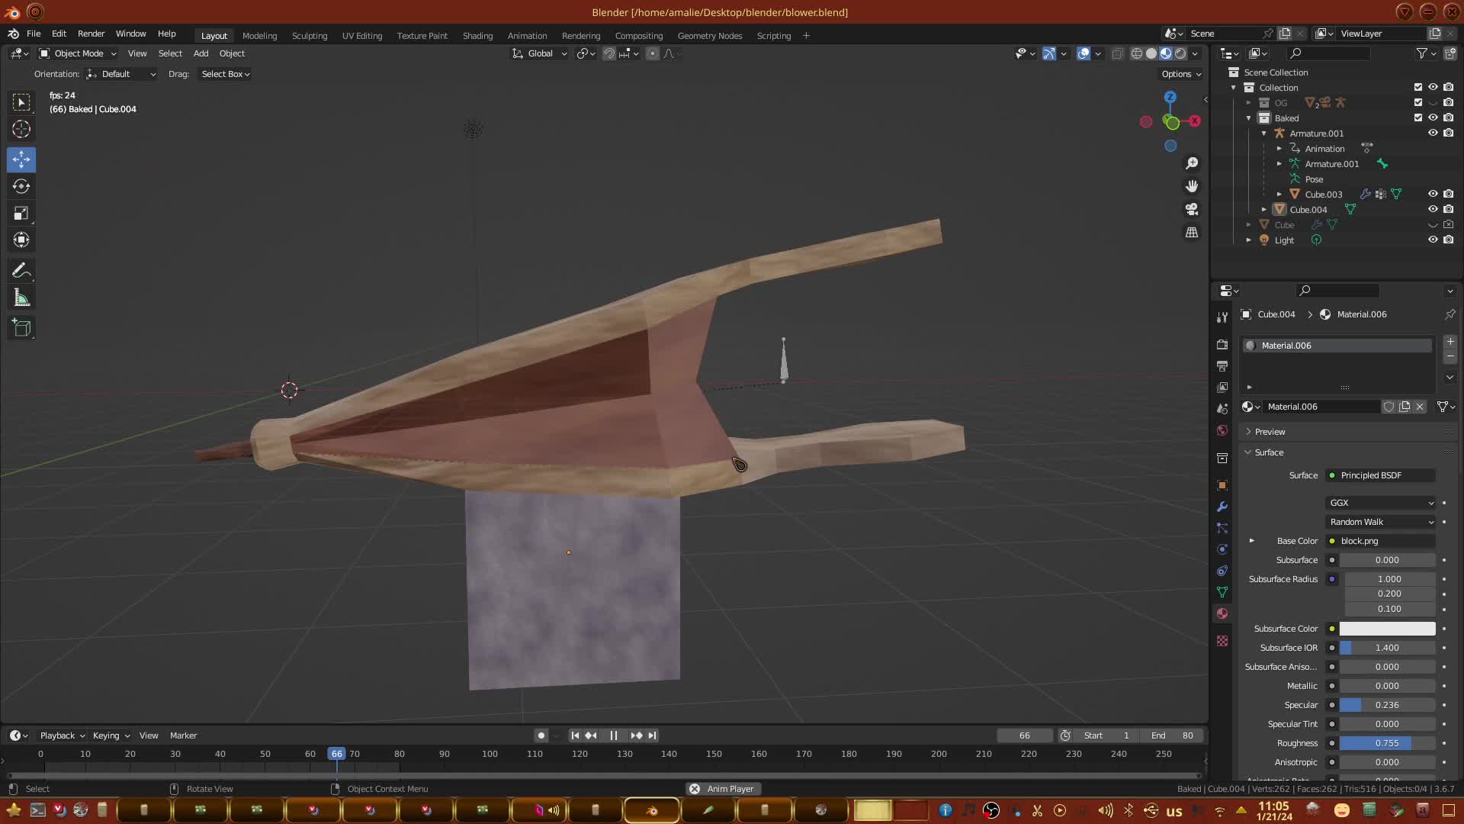Click the Subsurface Color white swatch
This screenshot has width=1464, height=824.
point(1387,629)
